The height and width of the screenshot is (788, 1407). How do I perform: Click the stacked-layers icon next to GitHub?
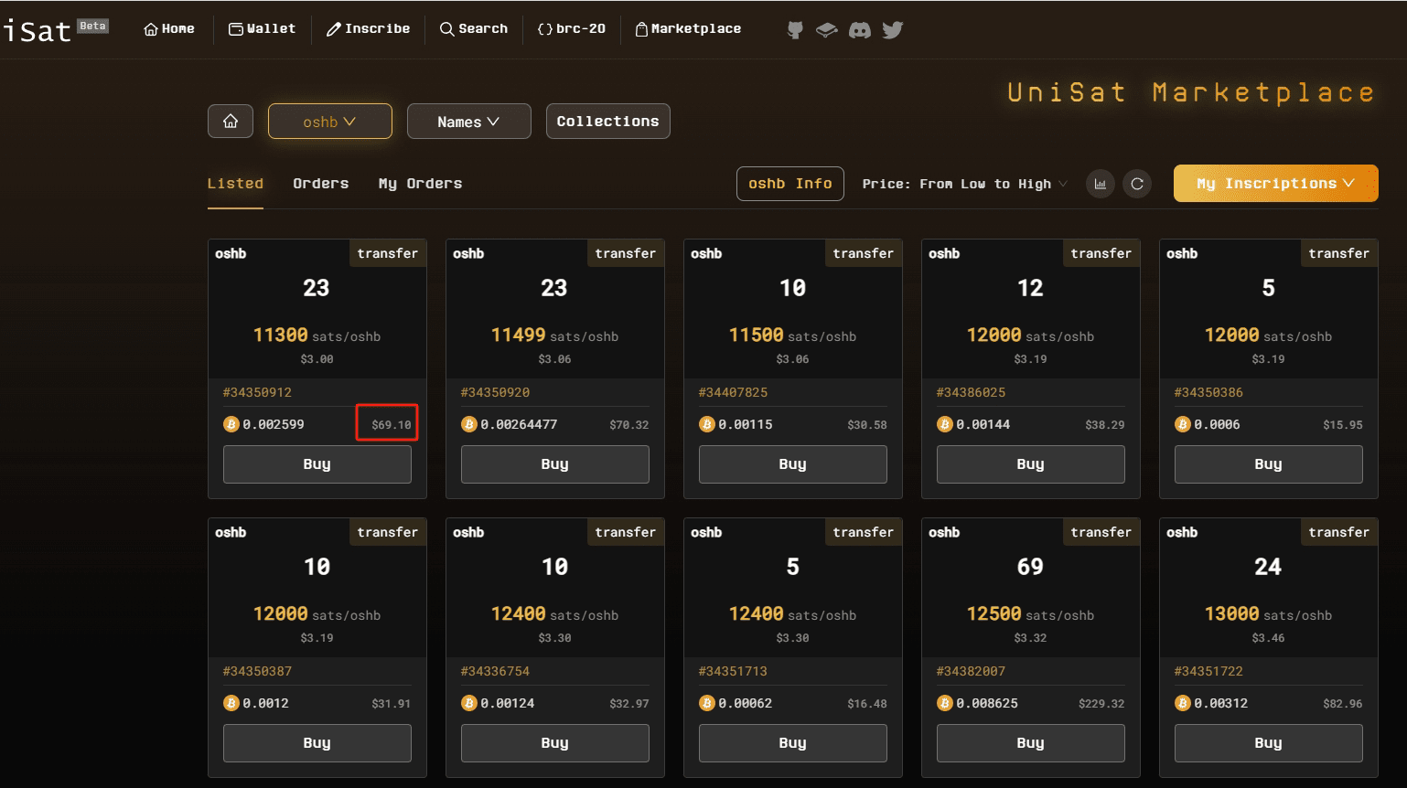pos(826,28)
